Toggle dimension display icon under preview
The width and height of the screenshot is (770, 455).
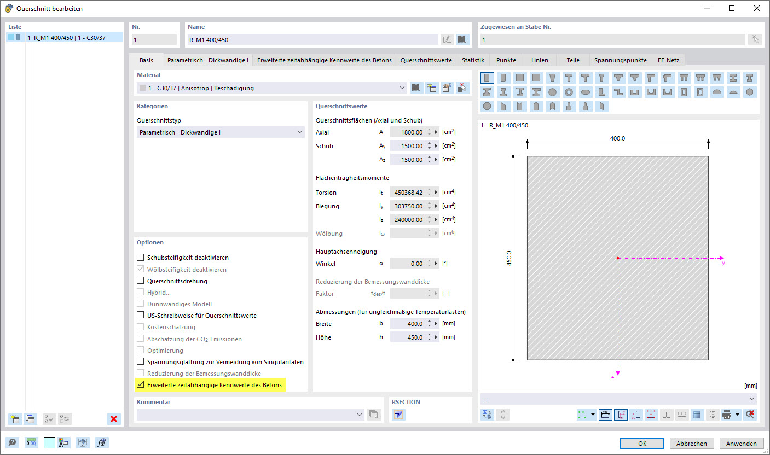tap(605, 415)
